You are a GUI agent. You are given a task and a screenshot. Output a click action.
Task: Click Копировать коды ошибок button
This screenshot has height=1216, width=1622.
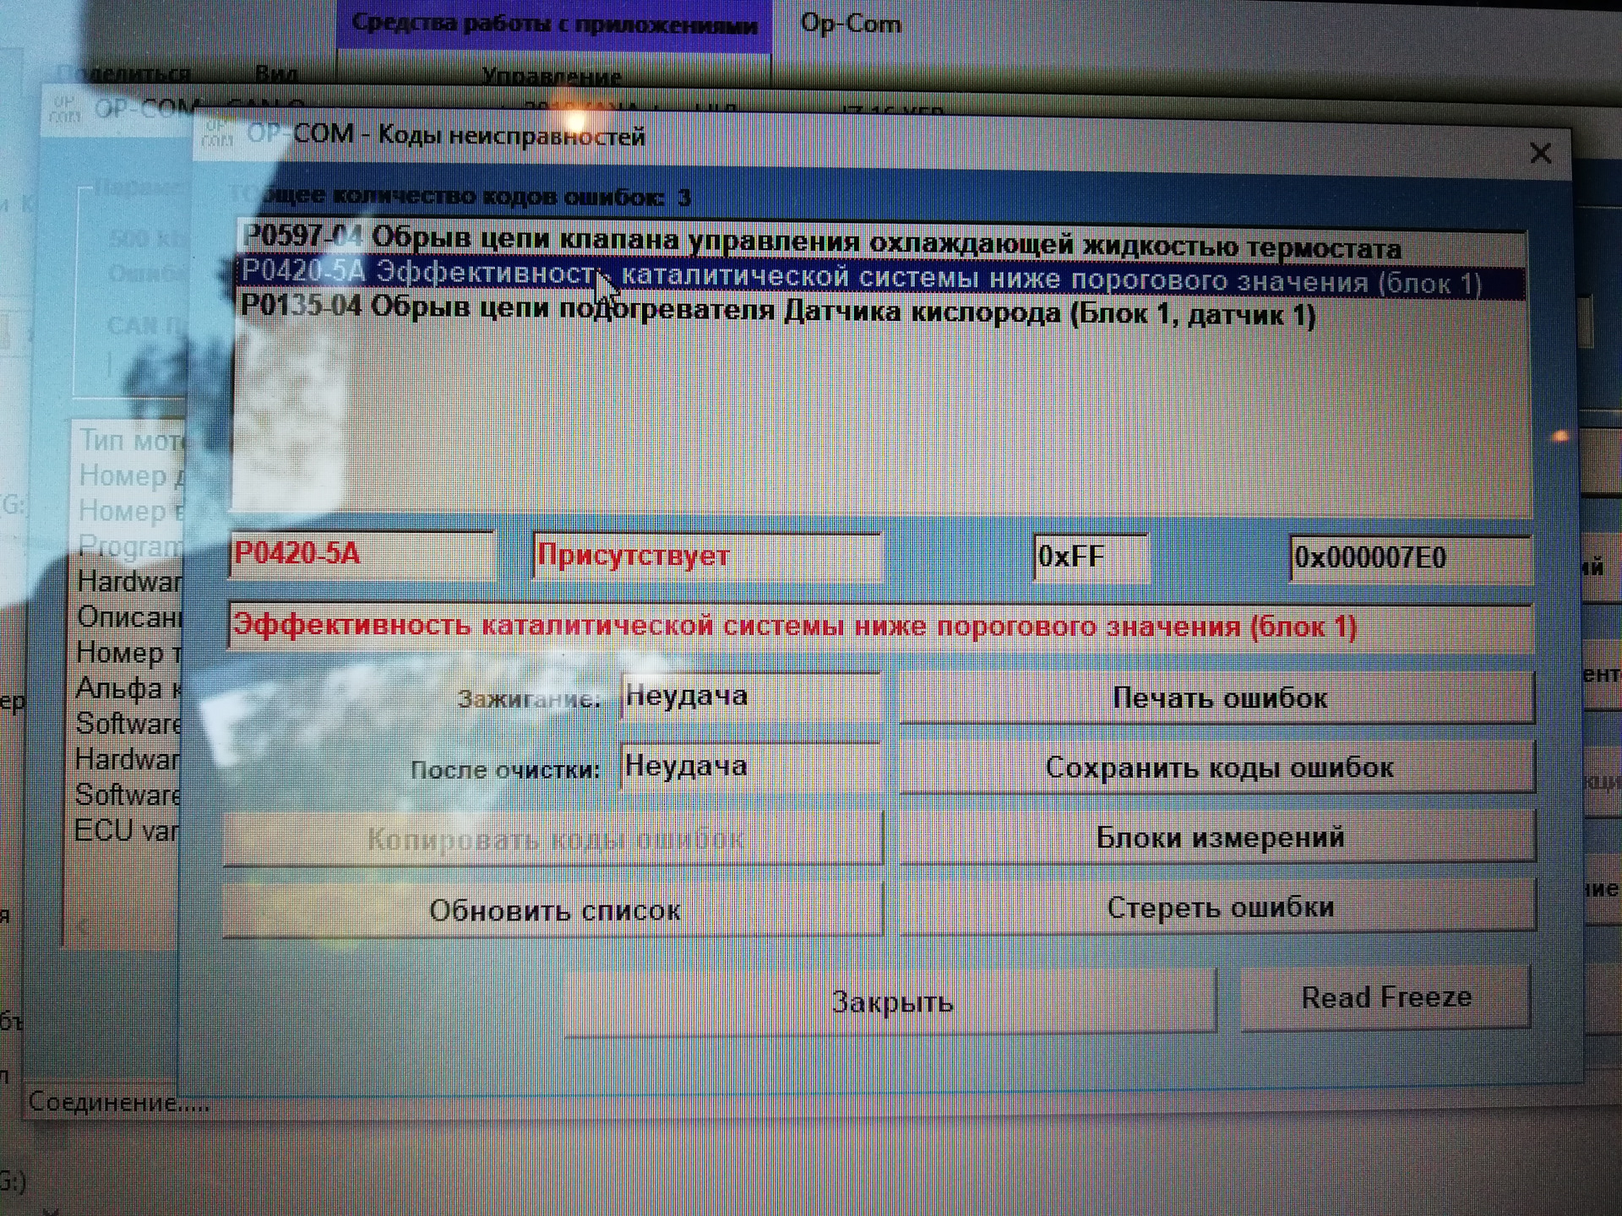pyautogui.click(x=554, y=839)
